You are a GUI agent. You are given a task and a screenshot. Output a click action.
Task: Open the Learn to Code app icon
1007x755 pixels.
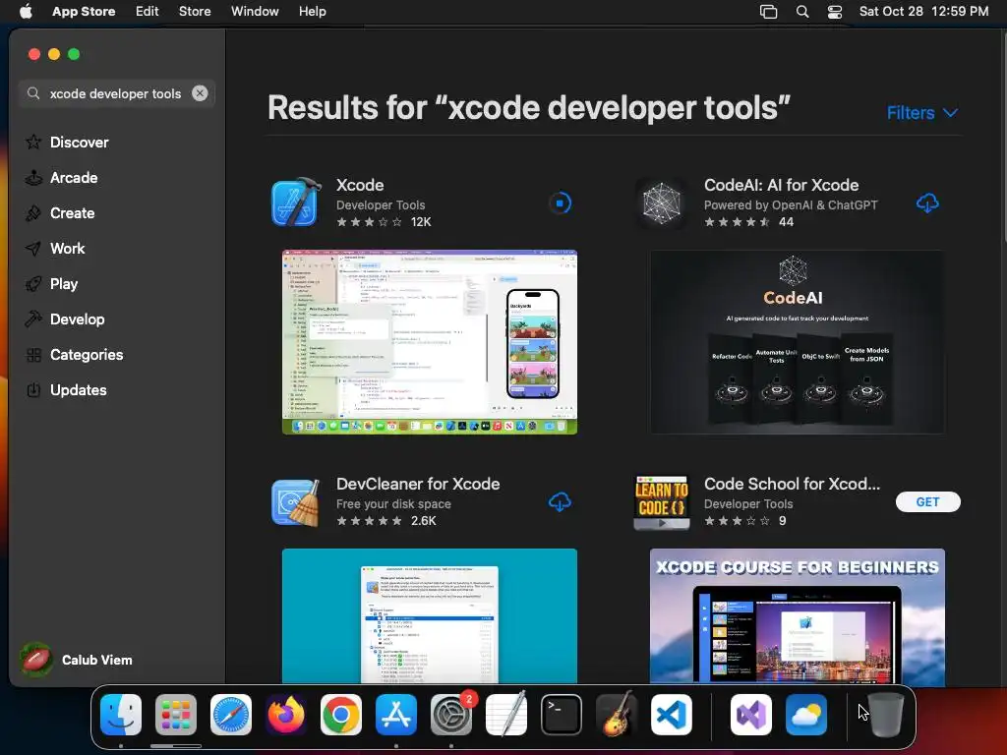[x=662, y=502]
